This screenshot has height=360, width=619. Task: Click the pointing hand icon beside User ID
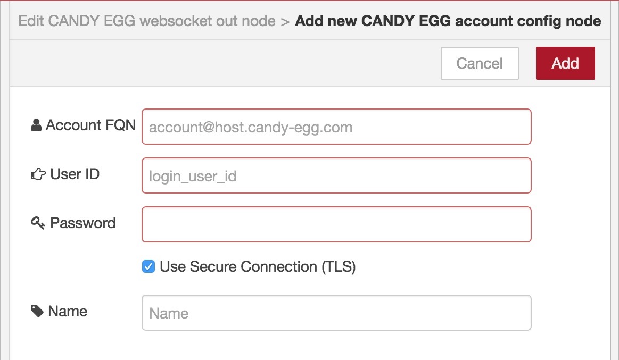coord(38,174)
